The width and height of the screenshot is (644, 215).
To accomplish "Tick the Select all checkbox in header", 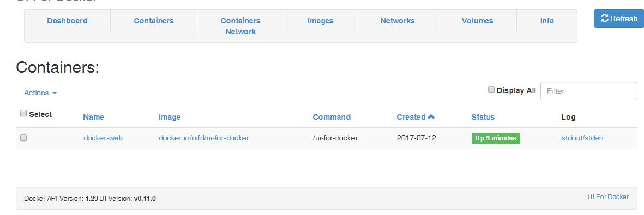I will coord(23,114).
